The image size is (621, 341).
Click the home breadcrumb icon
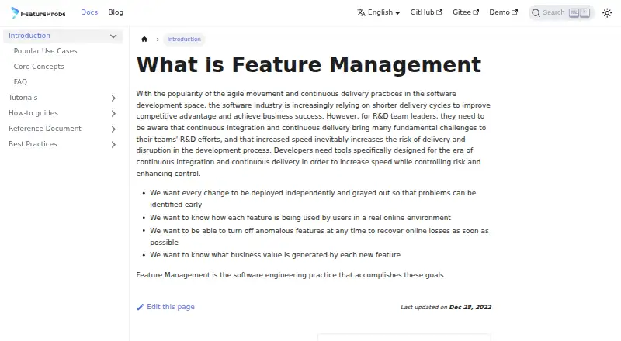[x=144, y=40]
